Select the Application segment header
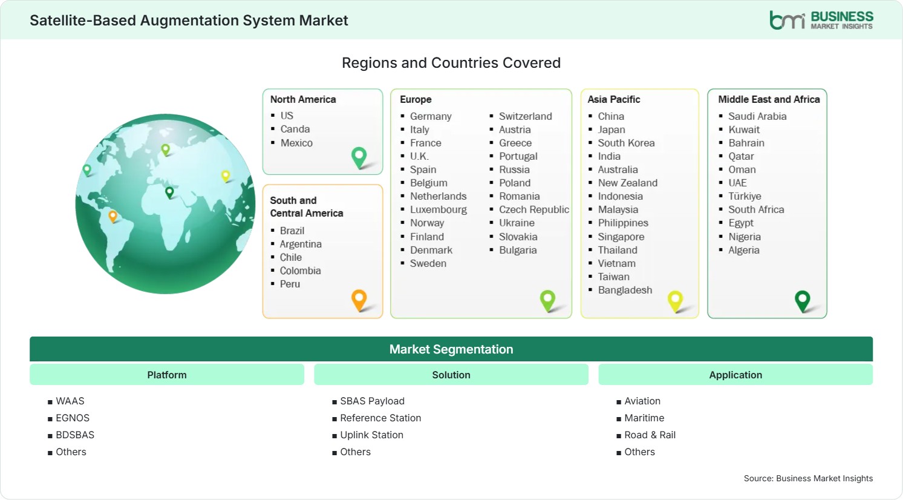The width and height of the screenshot is (903, 500). pos(735,375)
